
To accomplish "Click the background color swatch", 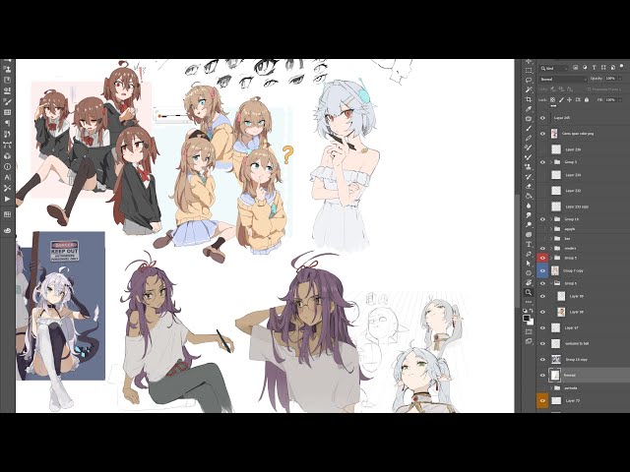I will click(x=531, y=322).
